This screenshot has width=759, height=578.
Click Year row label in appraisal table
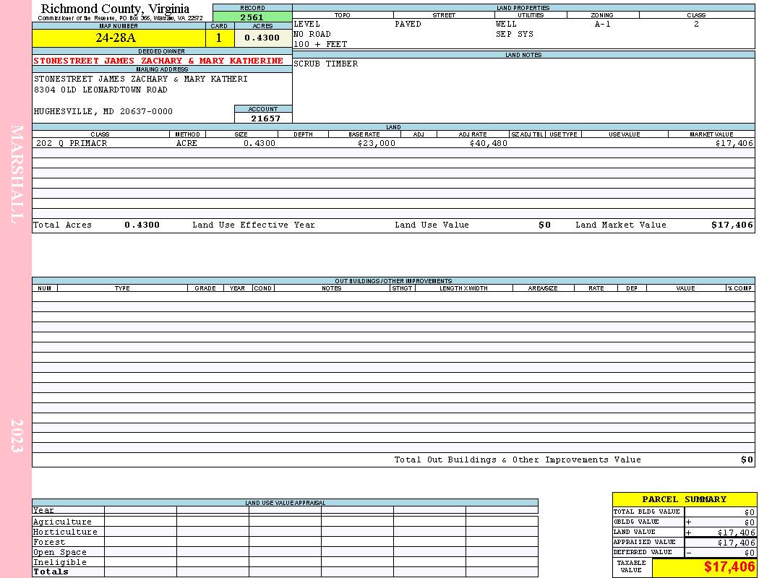(x=43, y=510)
